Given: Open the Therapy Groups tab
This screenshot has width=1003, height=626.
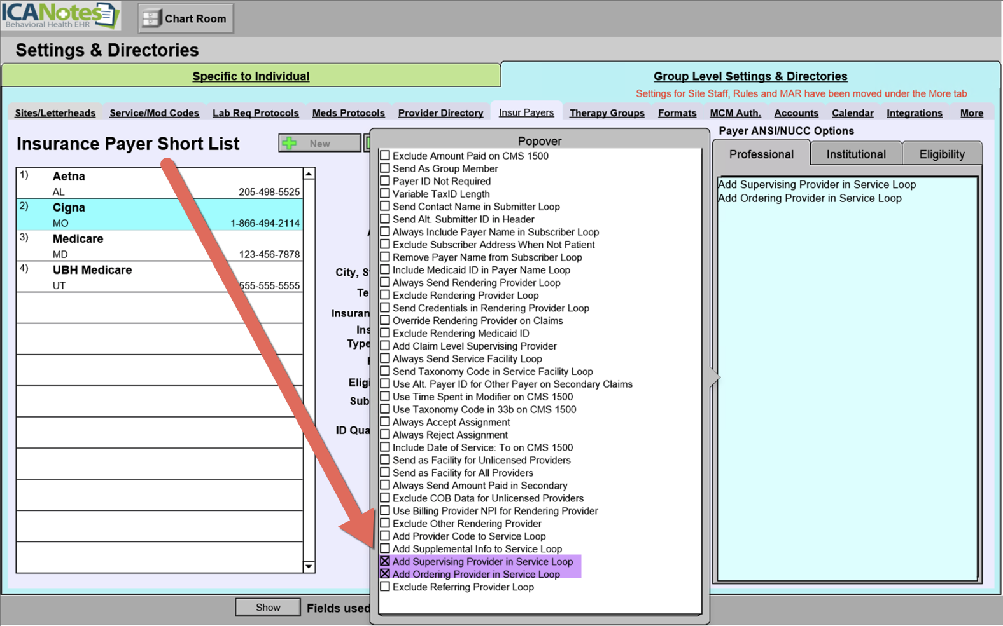Looking at the screenshot, I should 607,113.
